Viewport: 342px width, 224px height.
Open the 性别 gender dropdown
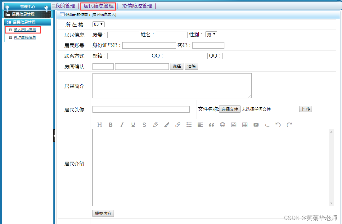(x=211, y=34)
